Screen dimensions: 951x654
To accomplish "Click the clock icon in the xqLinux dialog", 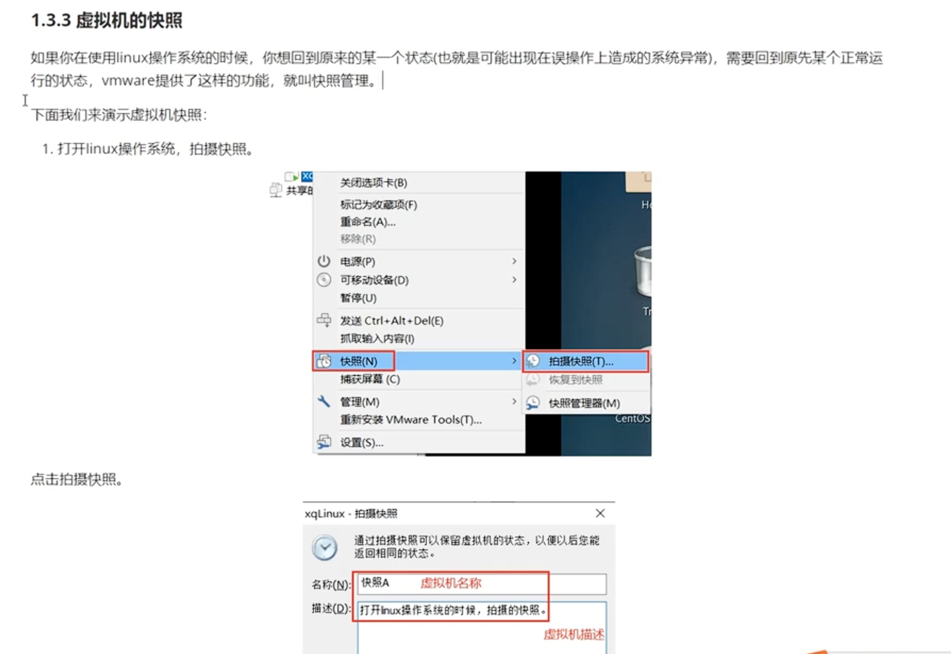I will tap(325, 547).
